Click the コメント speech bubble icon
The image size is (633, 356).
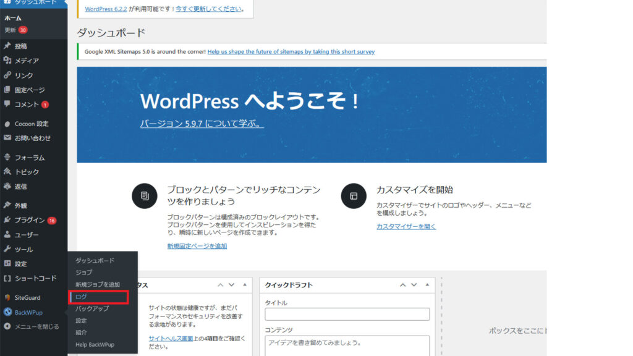pyautogui.click(x=7, y=104)
